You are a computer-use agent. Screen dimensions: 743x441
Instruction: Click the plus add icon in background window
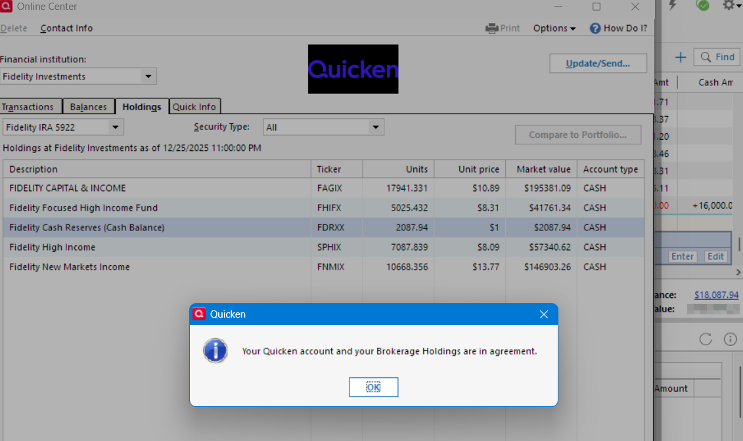[681, 57]
